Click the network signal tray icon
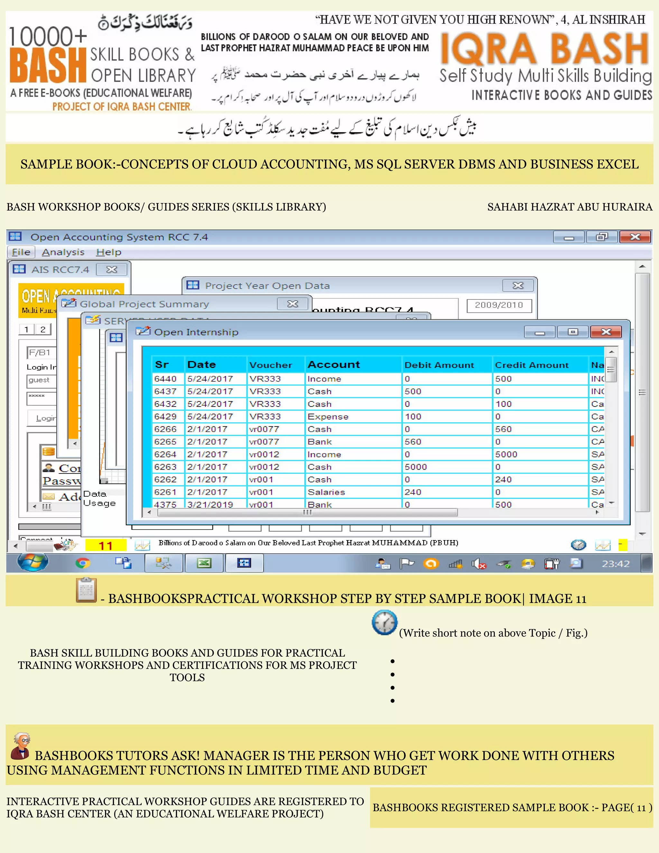Viewport: 659px width, 853px height. 455,564
